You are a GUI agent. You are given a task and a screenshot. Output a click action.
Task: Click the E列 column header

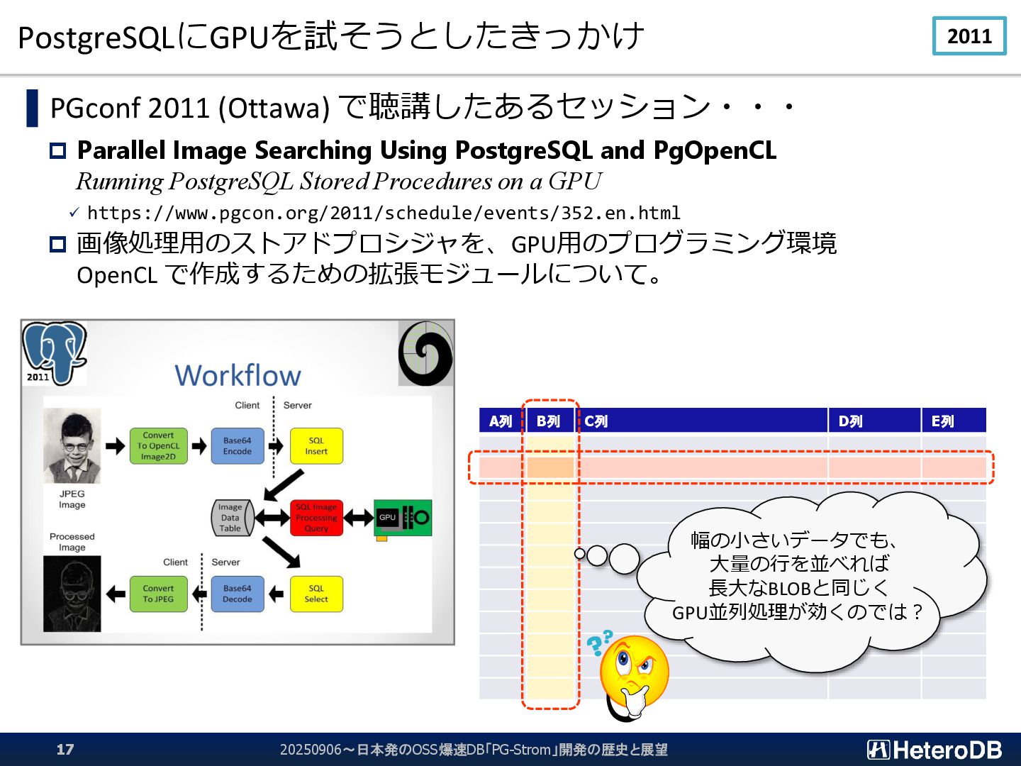954,421
